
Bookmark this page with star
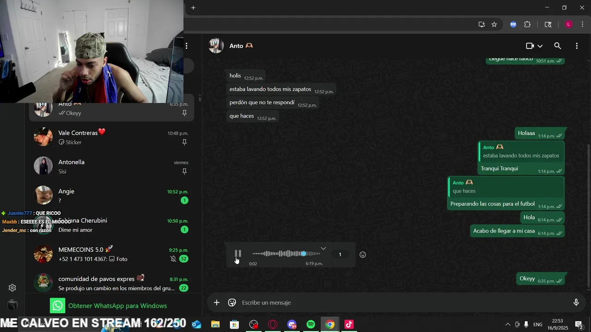click(494, 24)
